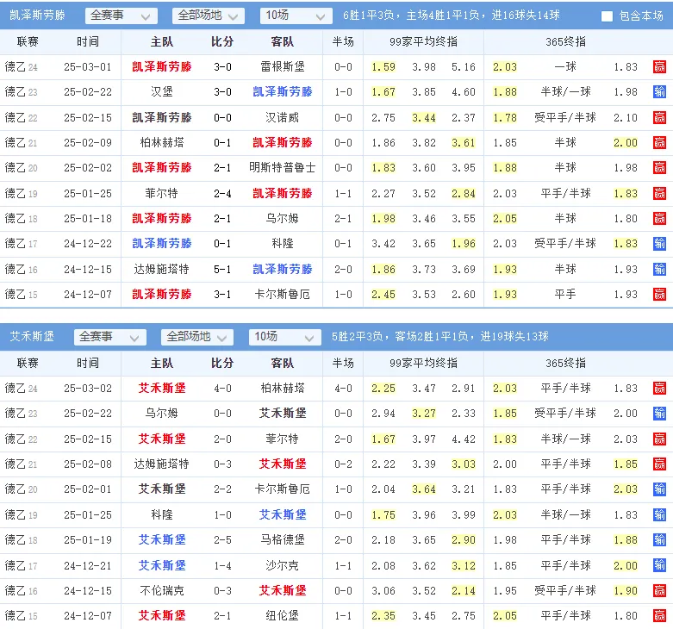Open the 艾禾斯堡 全赛事 dropdown
Viewport: 673px width, 629px height.
(110, 337)
